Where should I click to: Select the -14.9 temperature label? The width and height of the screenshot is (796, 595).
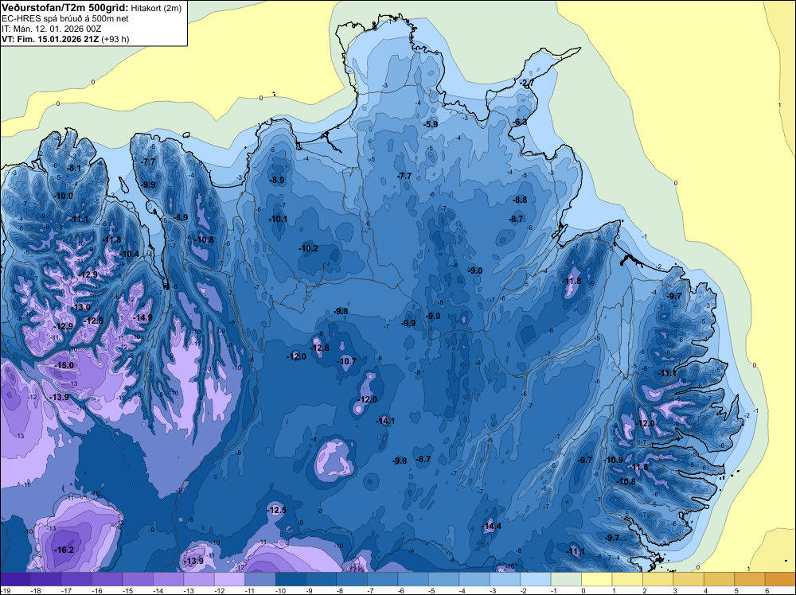[x=142, y=317]
